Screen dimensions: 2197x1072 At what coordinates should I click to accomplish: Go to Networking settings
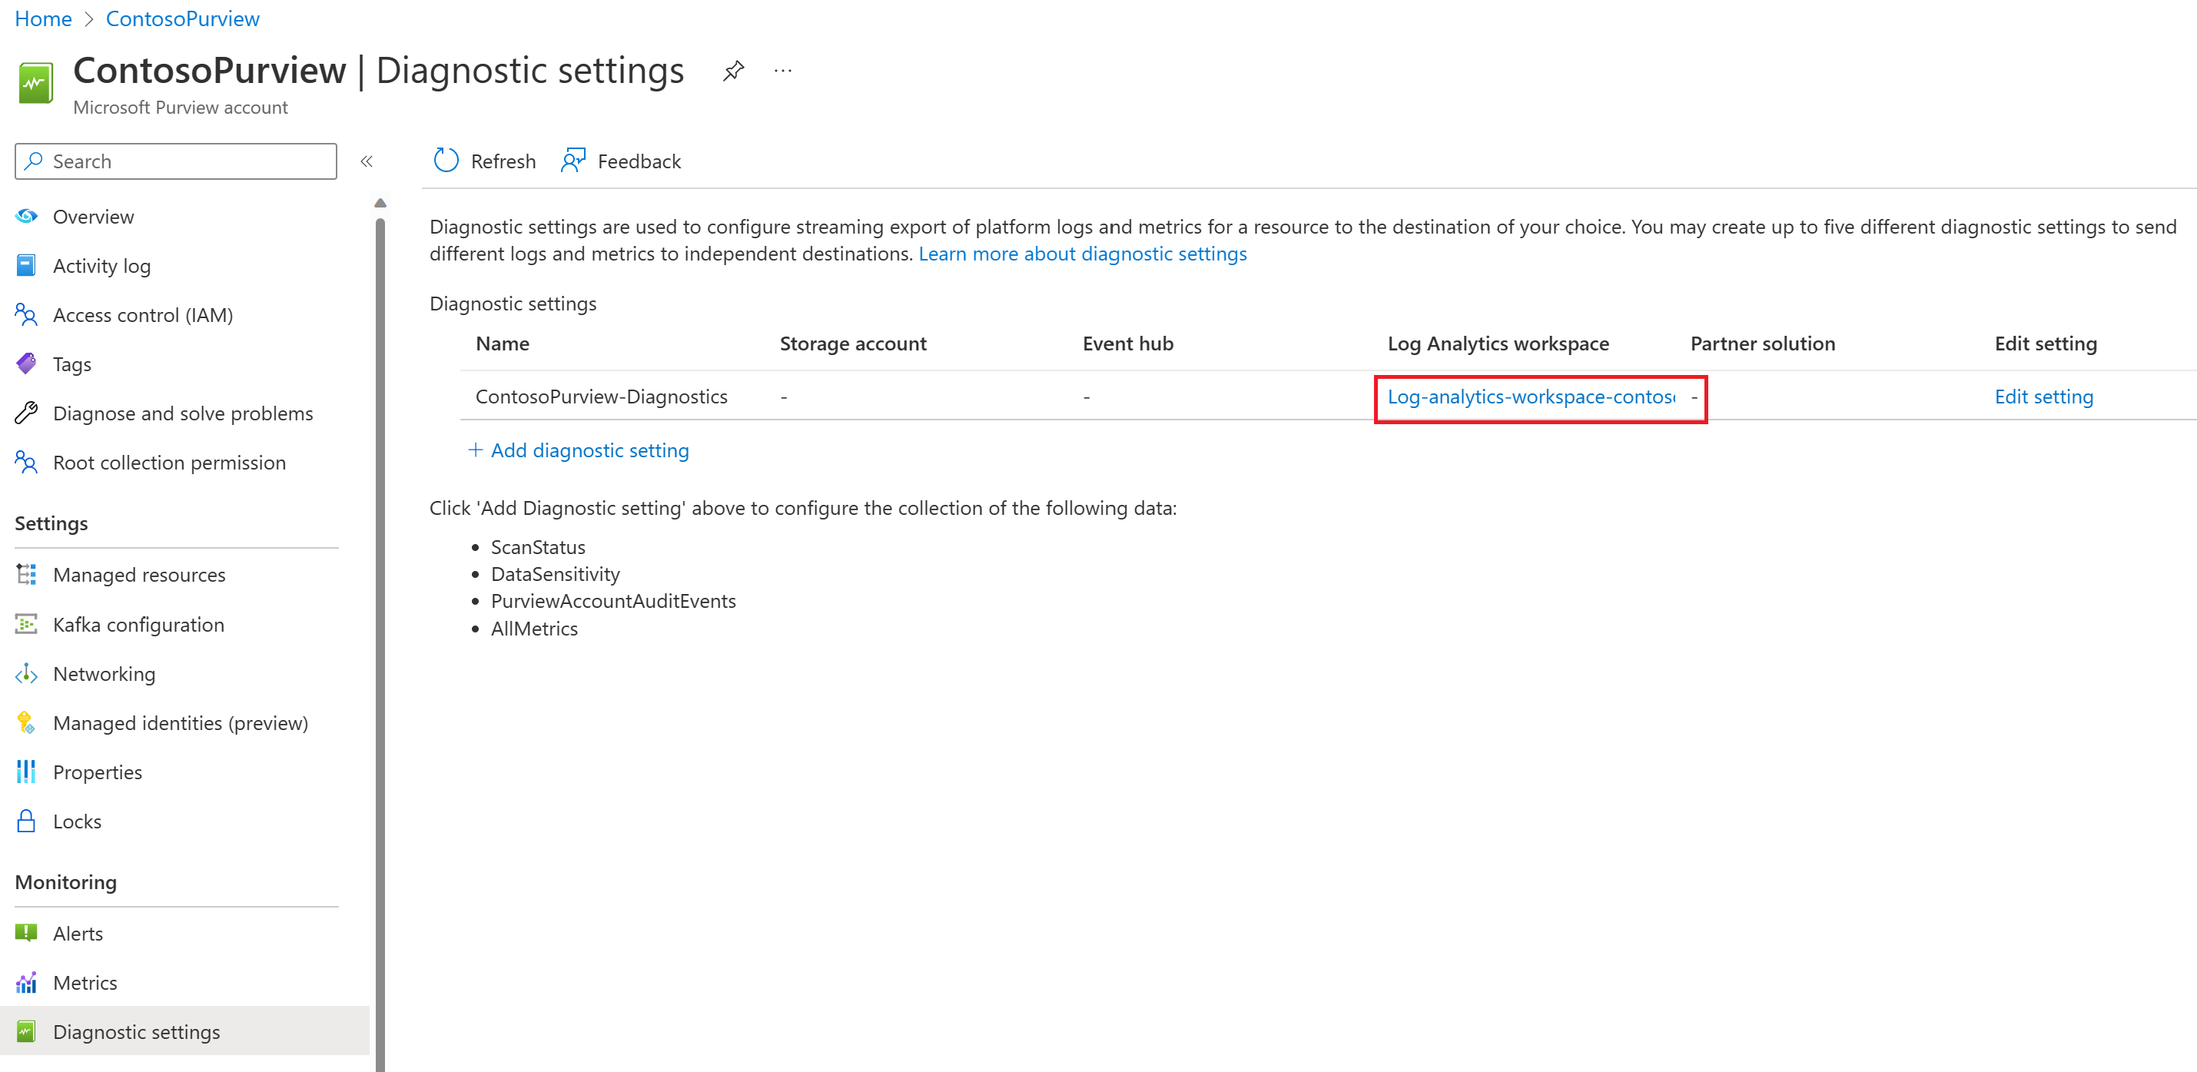coord(104,674)
